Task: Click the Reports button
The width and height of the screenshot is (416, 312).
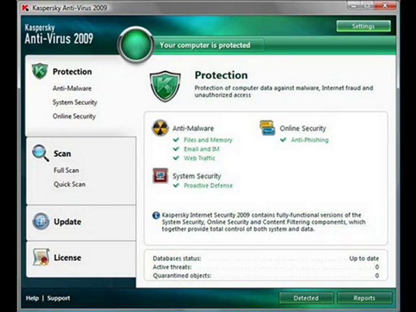Action: point(364,298)
